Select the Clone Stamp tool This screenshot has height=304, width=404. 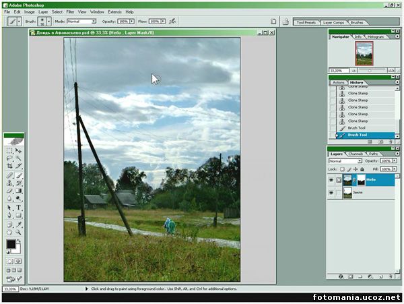coord(9,183)
